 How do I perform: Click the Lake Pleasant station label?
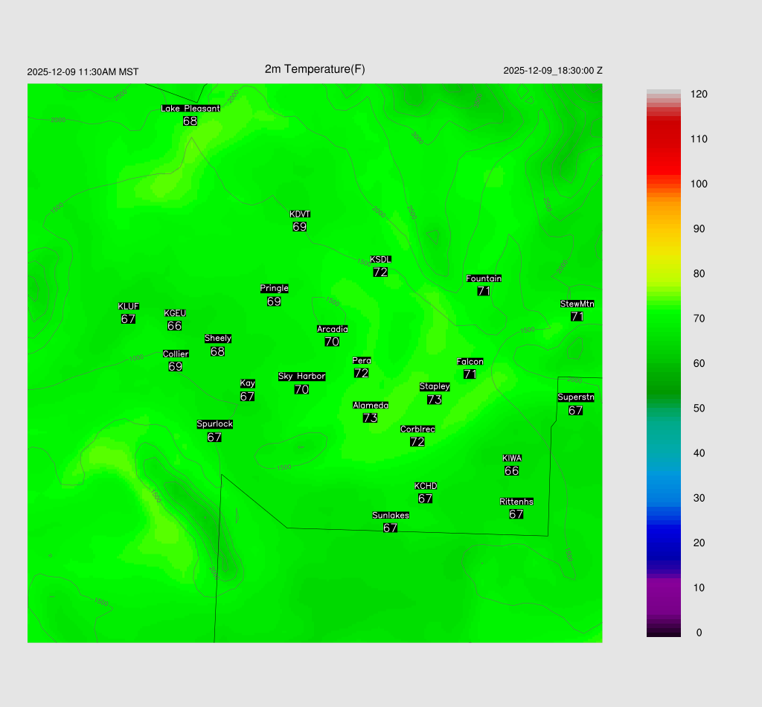coord(190,109)
